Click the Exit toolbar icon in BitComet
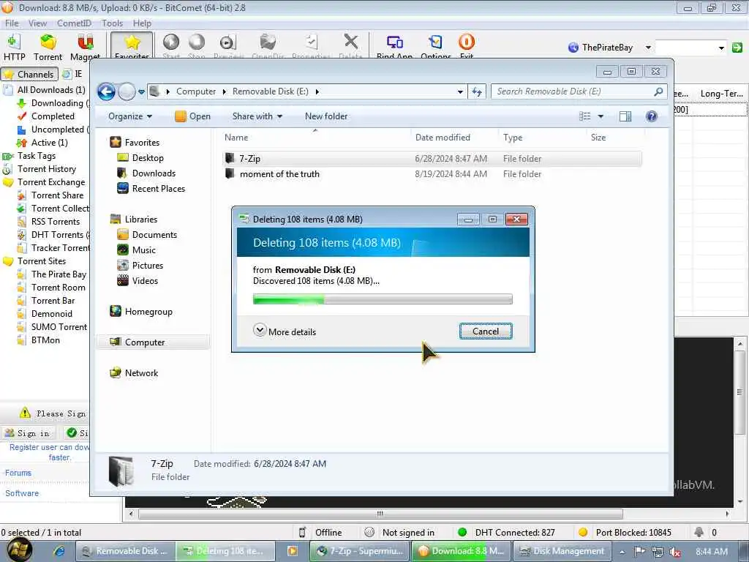 tap(466, 46)
